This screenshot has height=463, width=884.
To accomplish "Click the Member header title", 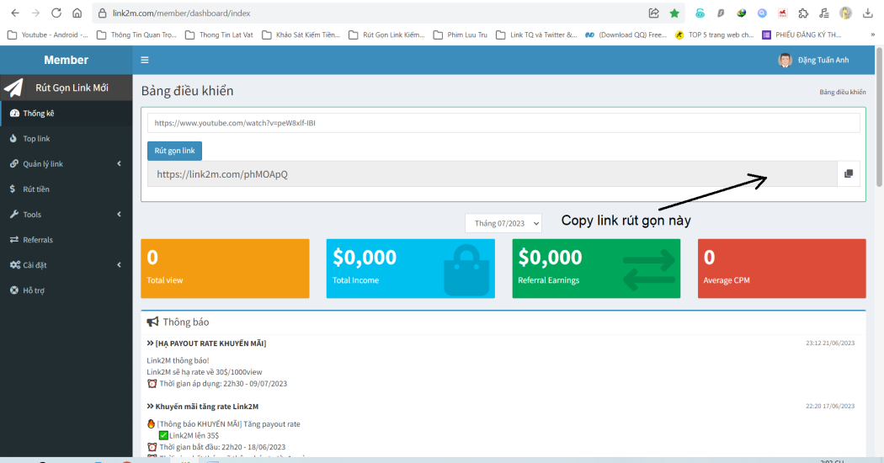I will 66,60.
